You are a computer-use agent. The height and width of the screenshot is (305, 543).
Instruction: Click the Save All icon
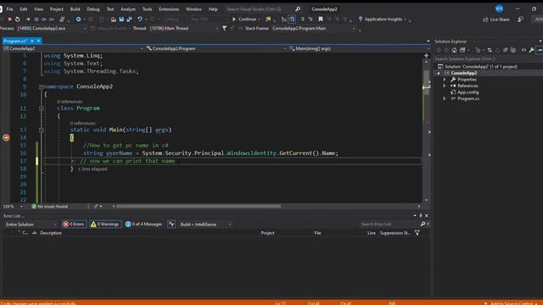click(x=129, y=19)
